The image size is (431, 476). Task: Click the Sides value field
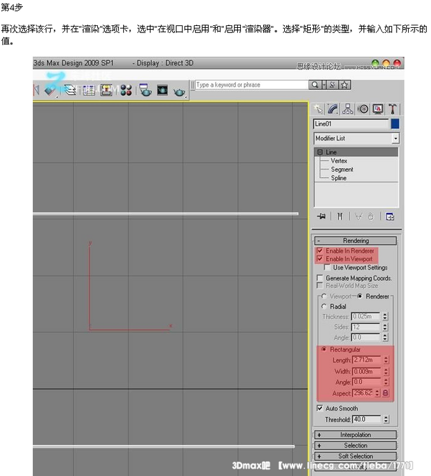click(x=366, y=327)
